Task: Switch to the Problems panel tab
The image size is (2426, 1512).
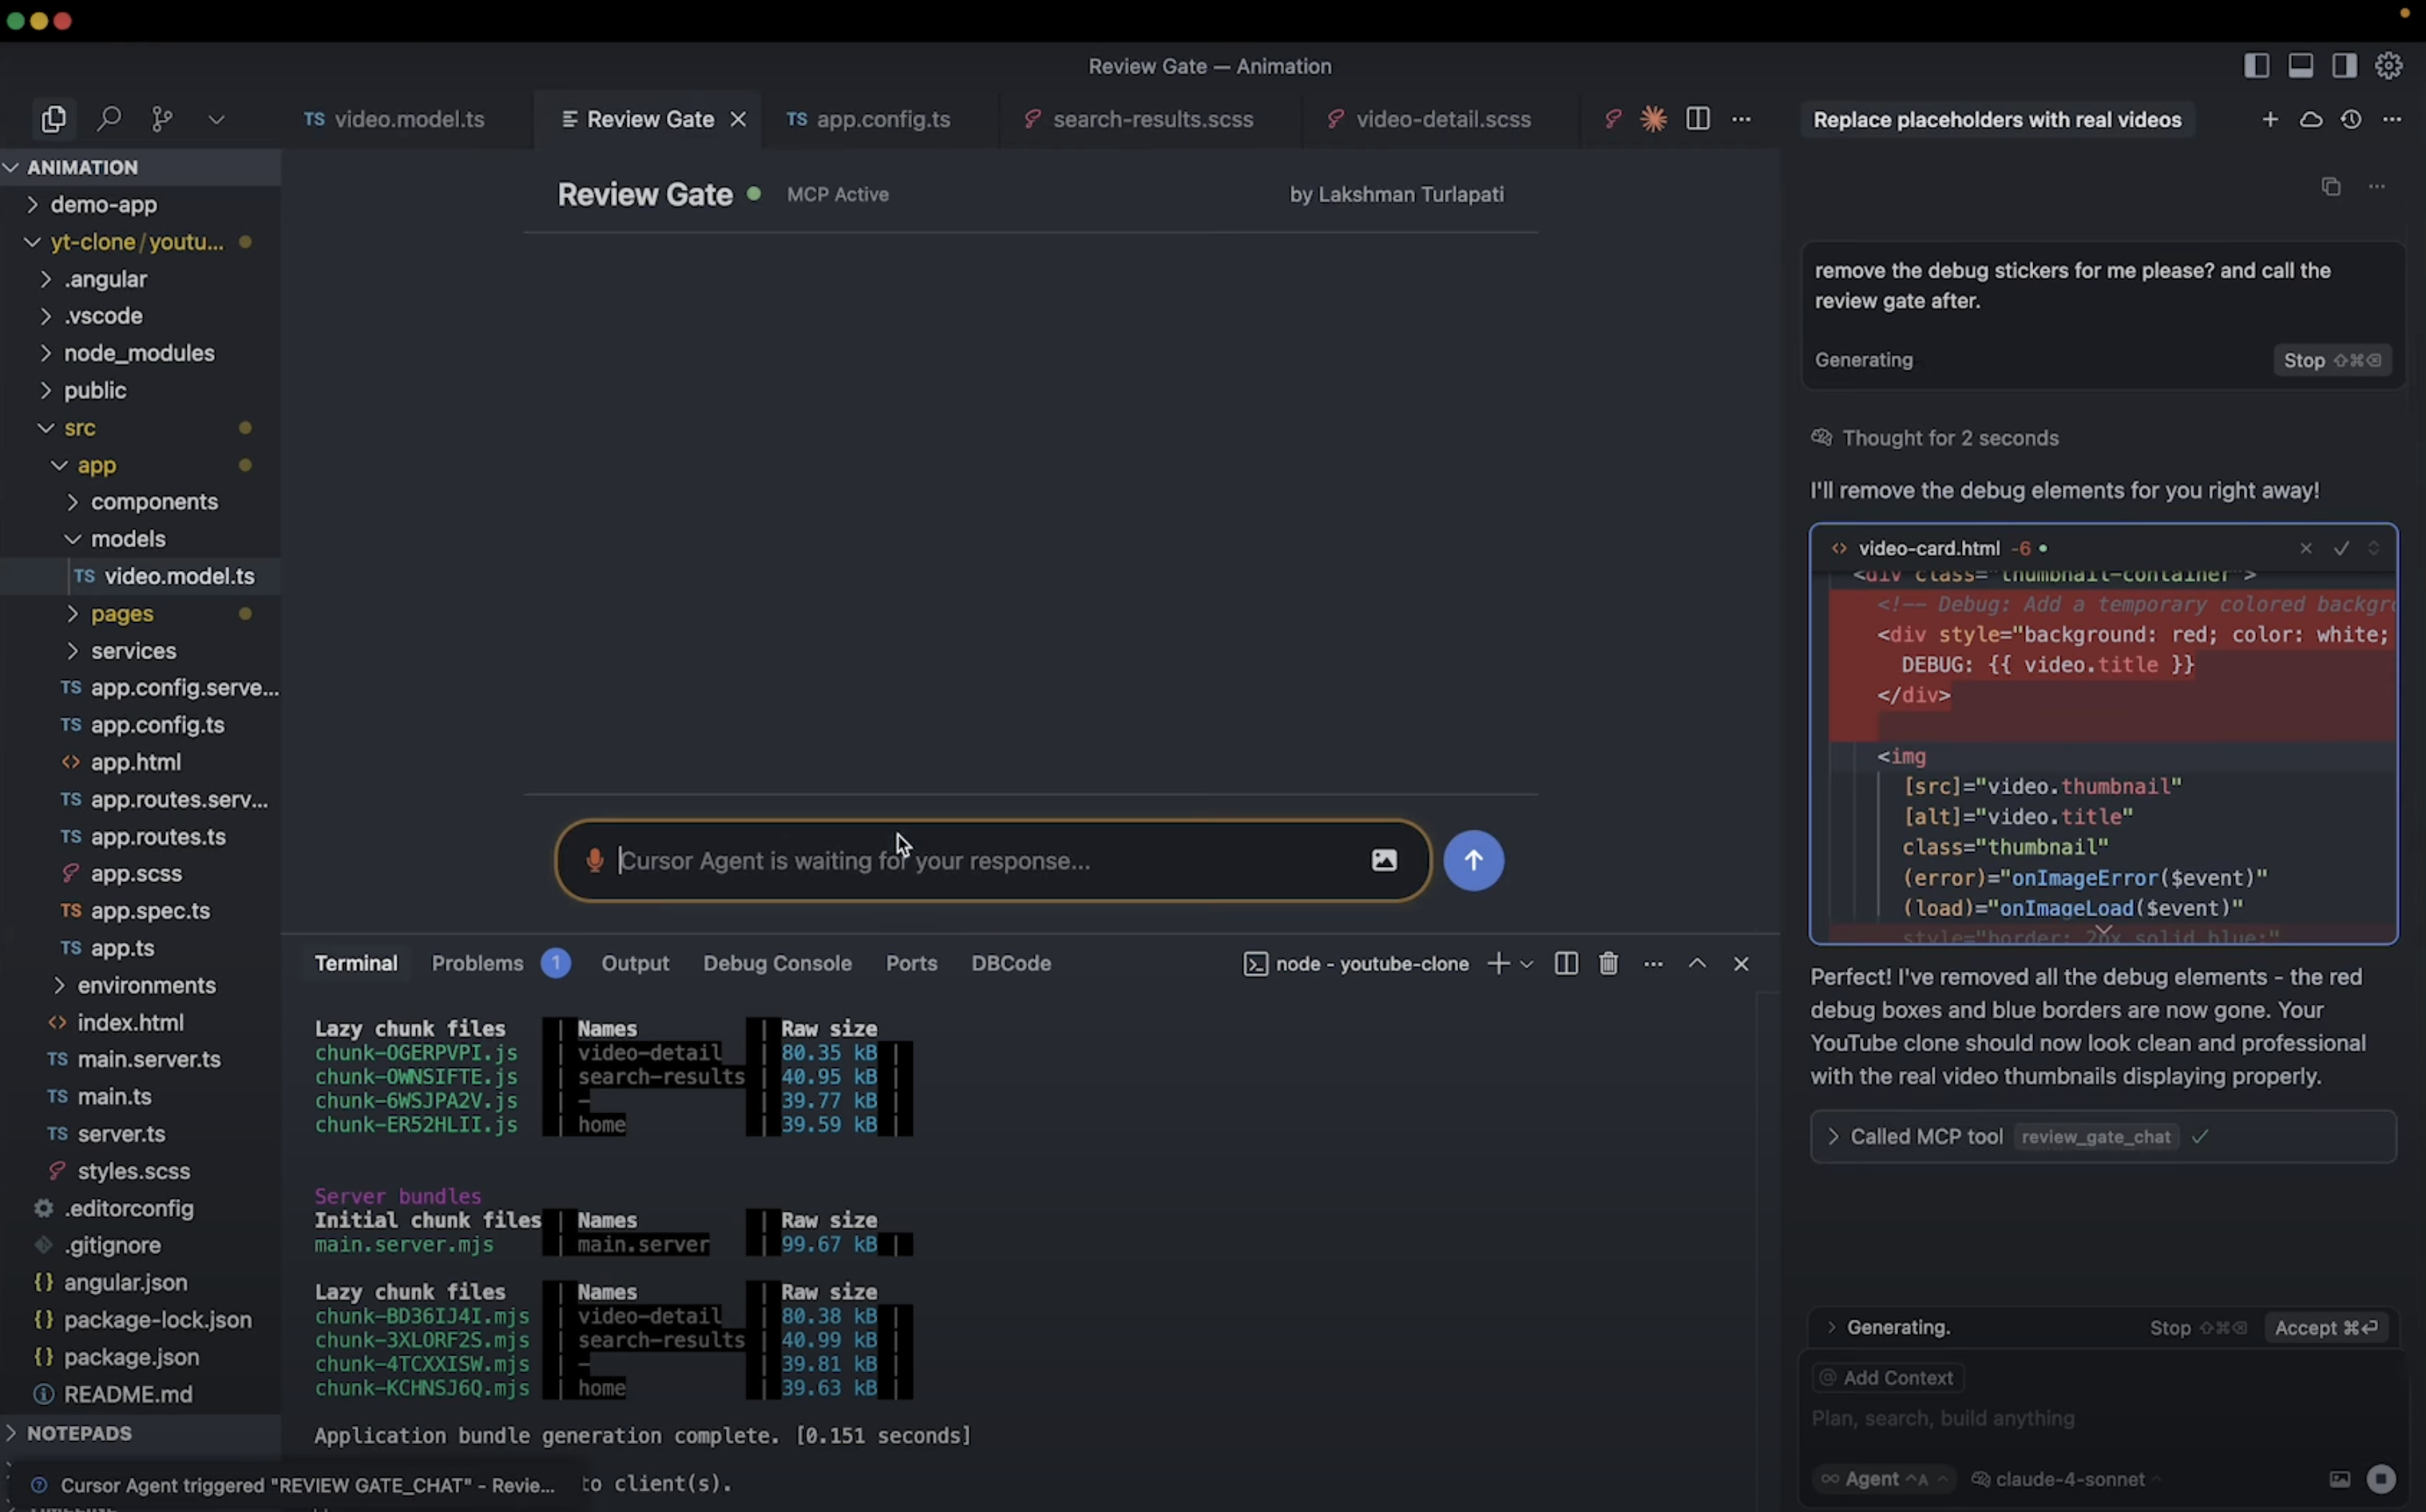Action: coord(477,963)
